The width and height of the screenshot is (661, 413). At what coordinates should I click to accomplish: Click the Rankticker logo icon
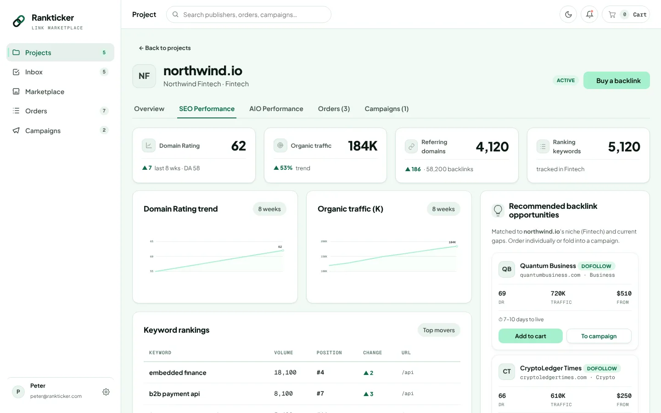tap(19, 21)
